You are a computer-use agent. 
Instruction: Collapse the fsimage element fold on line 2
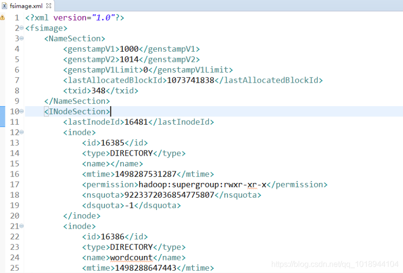point(21,28)
